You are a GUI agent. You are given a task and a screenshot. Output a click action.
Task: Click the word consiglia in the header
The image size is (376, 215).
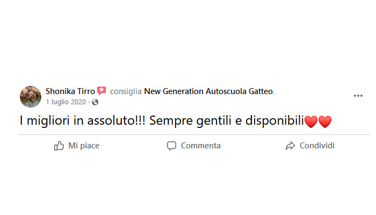(x=126, y=91)
